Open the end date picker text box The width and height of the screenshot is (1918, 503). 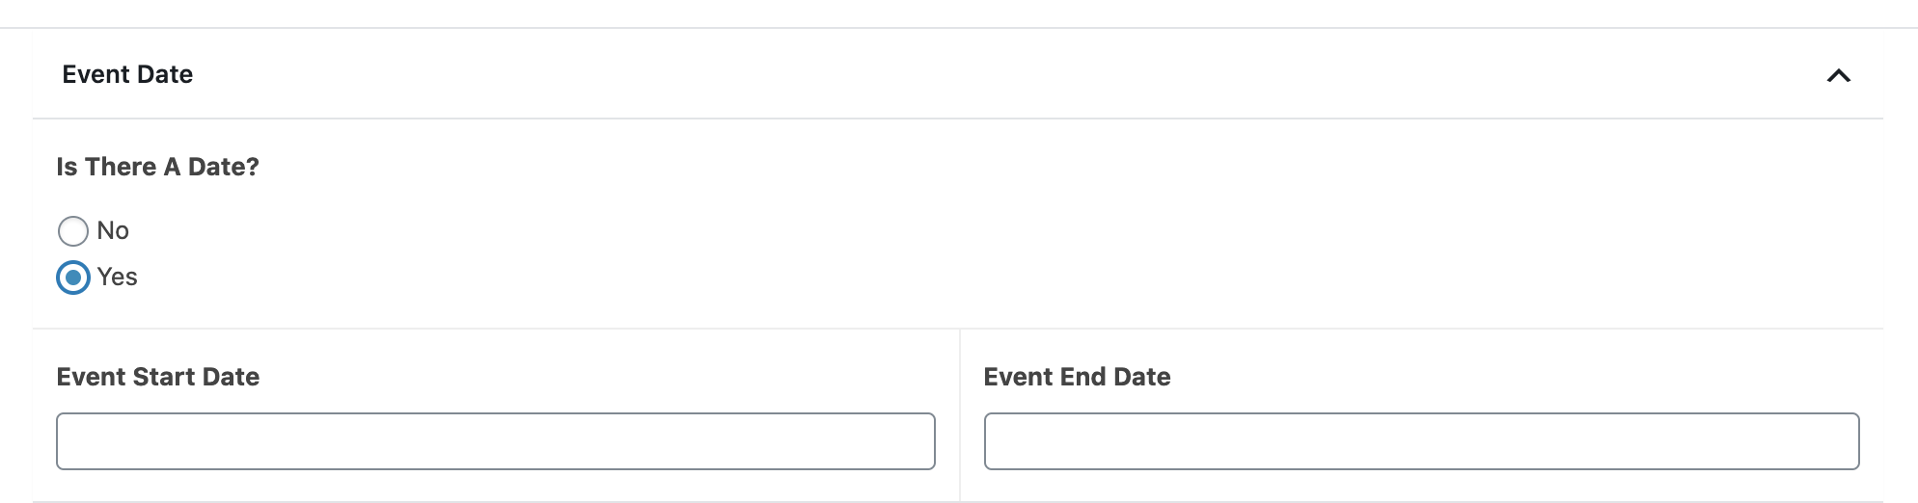point(1421,441)
